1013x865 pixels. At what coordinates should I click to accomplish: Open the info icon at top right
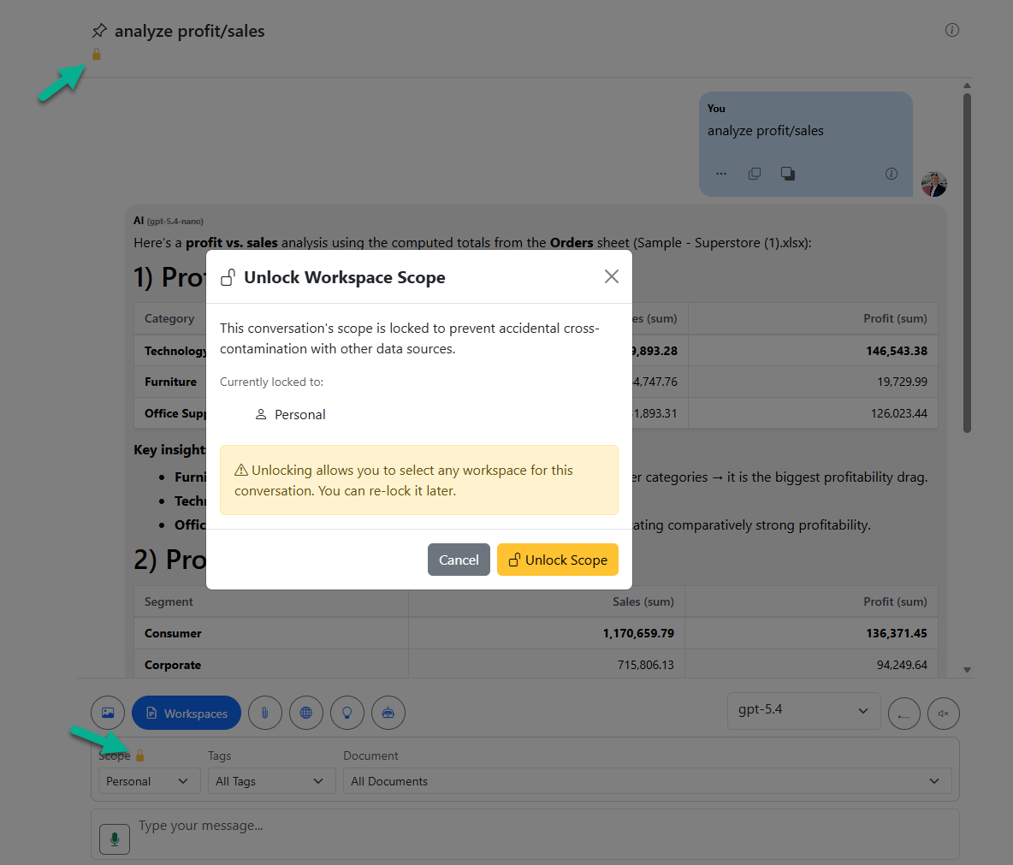(x=951, y=30)
